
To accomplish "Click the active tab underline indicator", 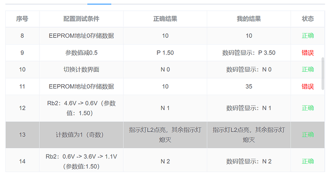I will coord(99,4).
